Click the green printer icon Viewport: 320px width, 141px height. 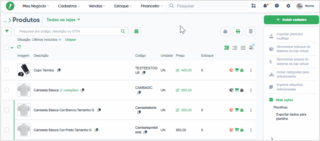[238, 31]
